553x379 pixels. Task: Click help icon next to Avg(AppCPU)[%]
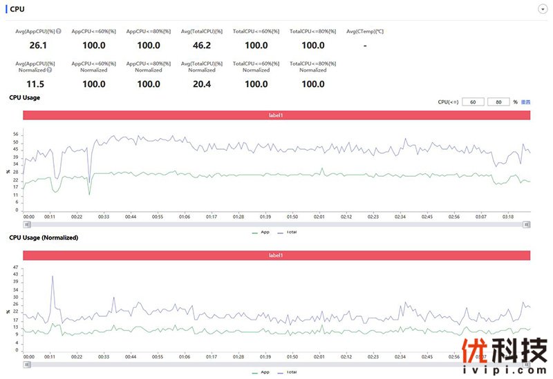[x=58, y=32]
